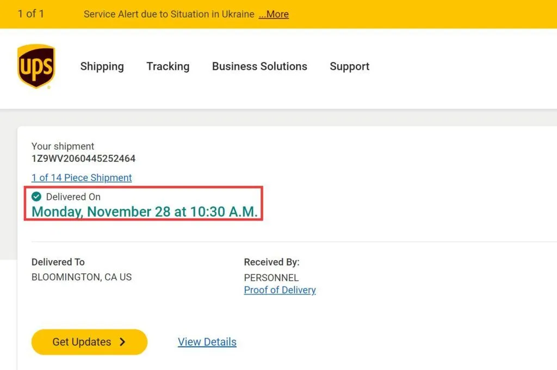Open the 1 of 14 Piece Shipment link

point(82,178)
